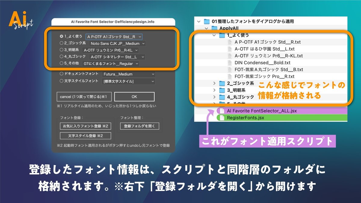This screenshot has width=361, height=203.
Task: Click the RegisterFonts.jsx file icon
Action: [x=222, y=118]
